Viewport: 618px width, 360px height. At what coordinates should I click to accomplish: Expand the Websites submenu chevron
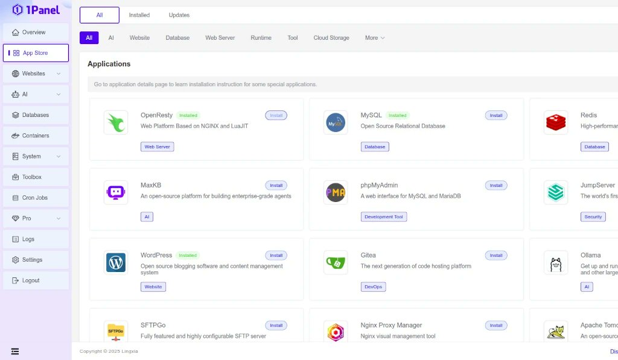click(59, 74)
